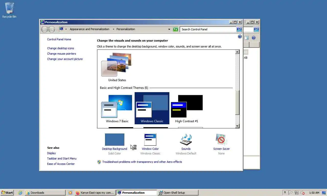This screenshot has height=196, width=327.
Task: Go to Control Panel Home
Action: click(59, 39)
